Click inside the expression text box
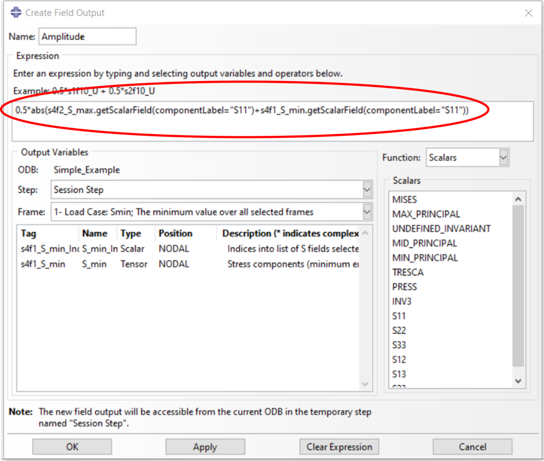Viewport: 544px width, 461px height. click(273, 121)
